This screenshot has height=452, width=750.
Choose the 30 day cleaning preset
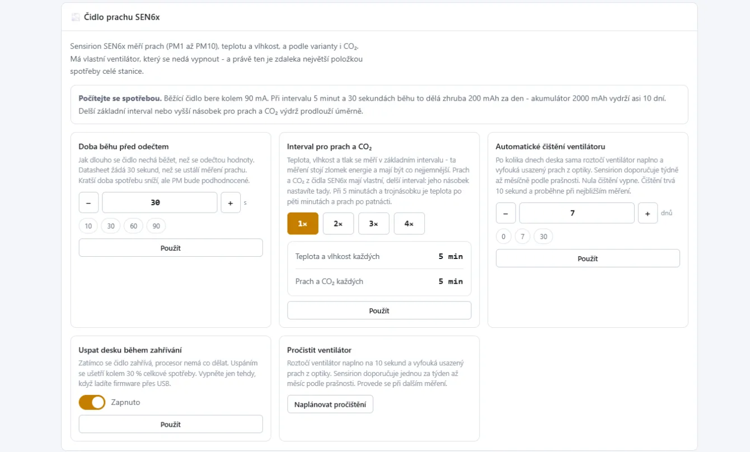[543, 237]
